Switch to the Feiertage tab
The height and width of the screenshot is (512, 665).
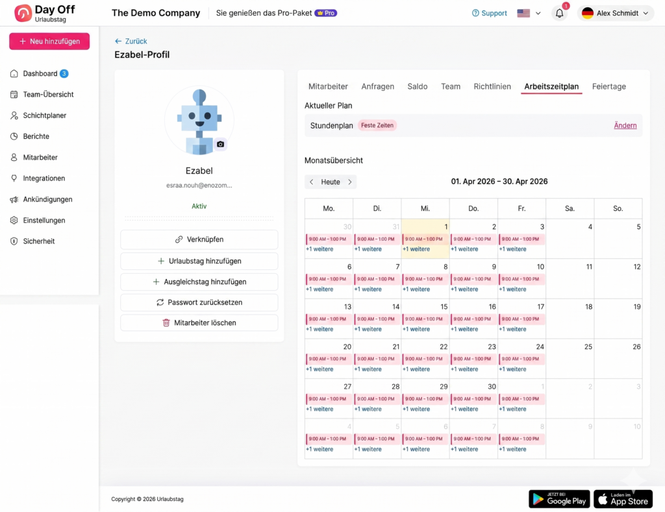pos(609,86)
